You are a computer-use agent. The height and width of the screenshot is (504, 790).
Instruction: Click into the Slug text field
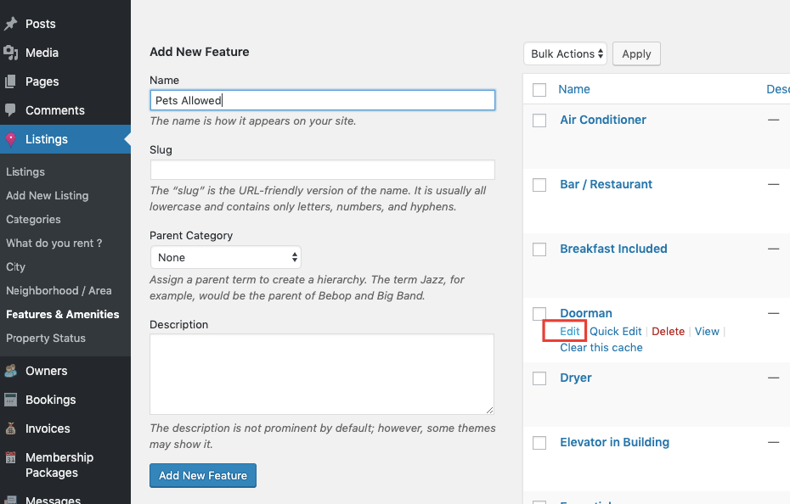click(x=322, y=170)
